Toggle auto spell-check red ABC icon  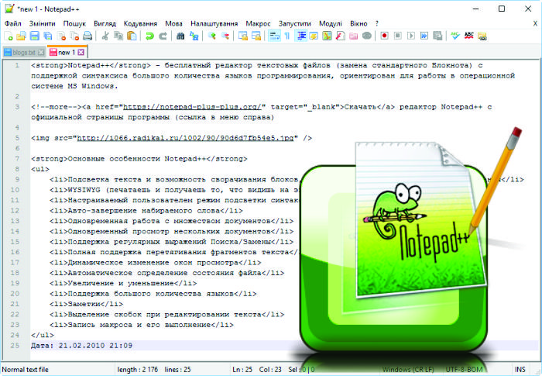[468, 36]
